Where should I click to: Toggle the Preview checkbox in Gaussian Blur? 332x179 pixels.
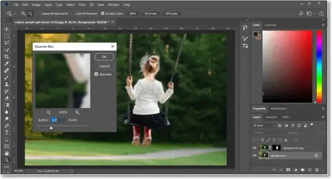coord(97,74)
